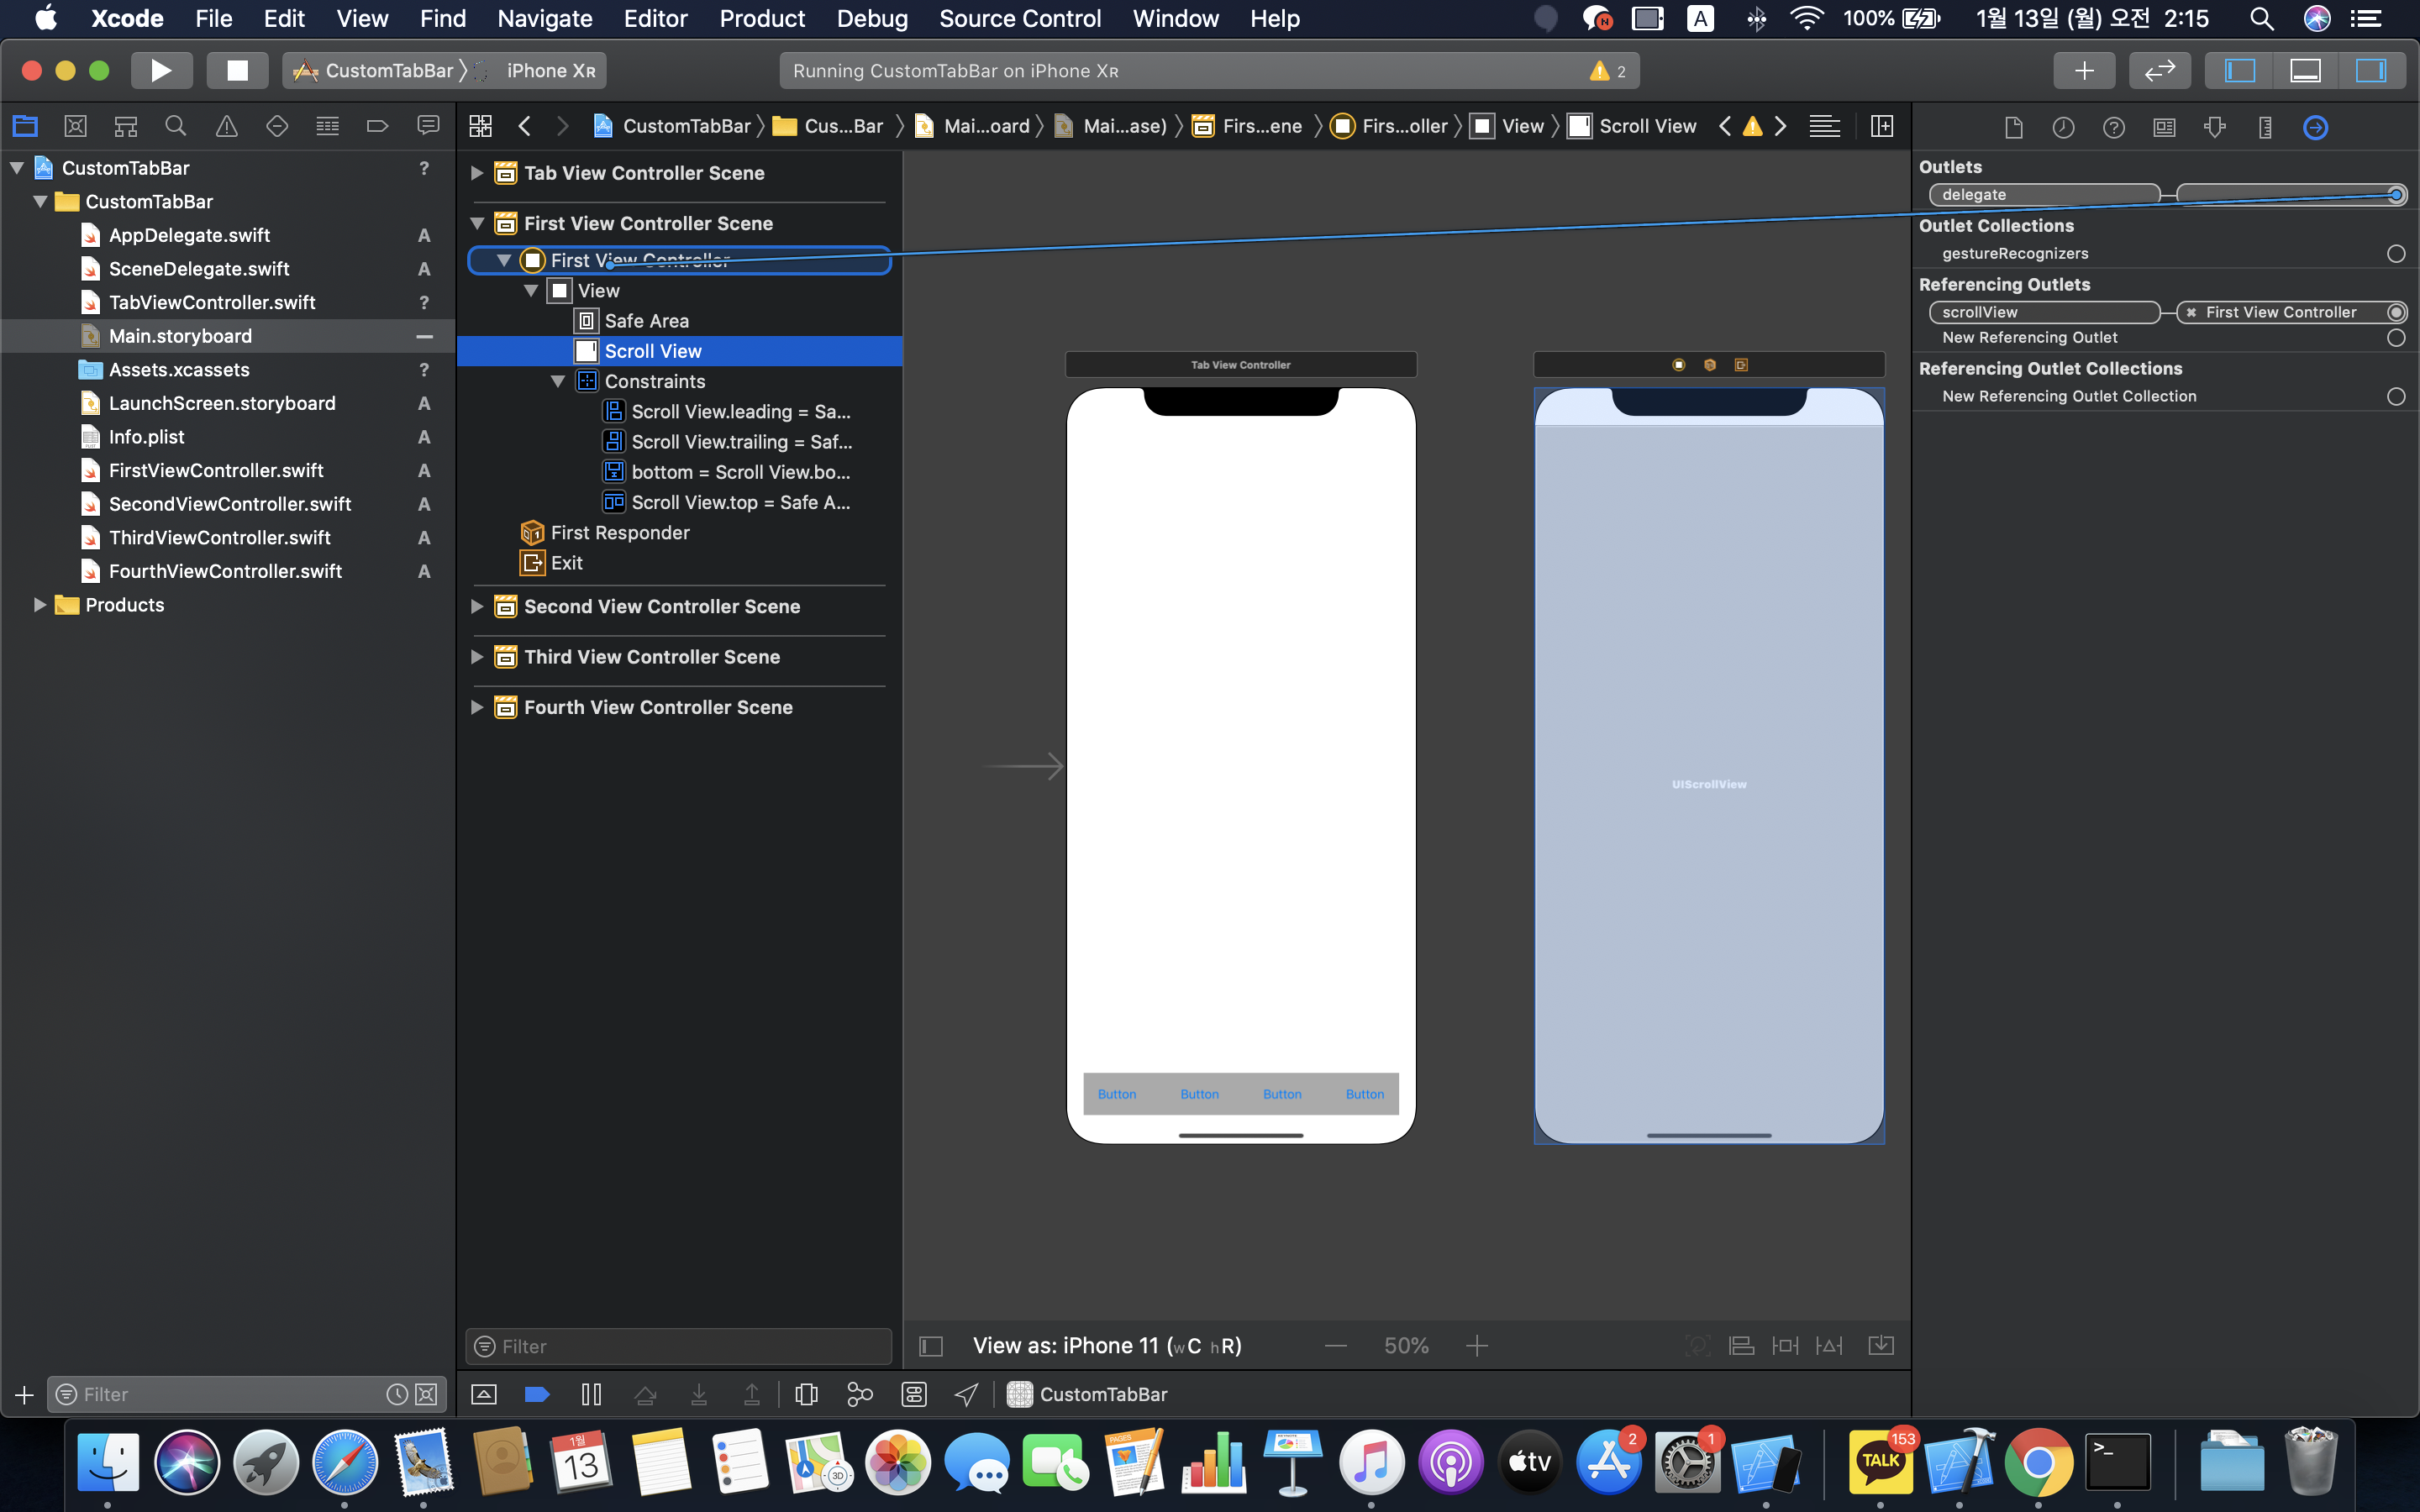Click the gestureRecognizers outlet connection circle

2396,254
